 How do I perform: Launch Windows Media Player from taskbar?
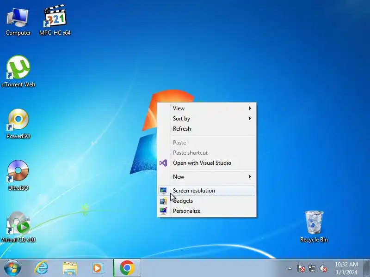pos(98,268)
